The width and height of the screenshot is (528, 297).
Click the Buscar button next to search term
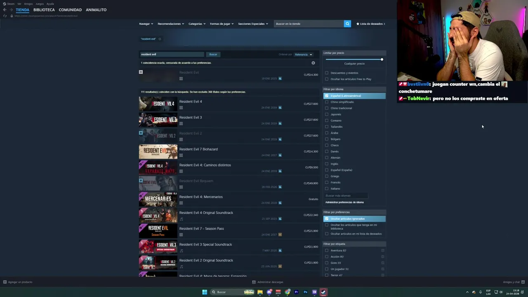(x=213, y=54)
